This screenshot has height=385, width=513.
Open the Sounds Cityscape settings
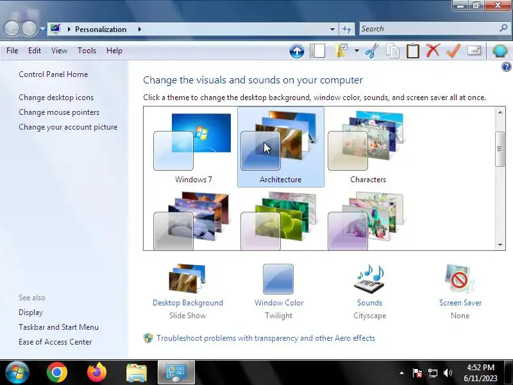pyautogui.click(x=370, y=291)
